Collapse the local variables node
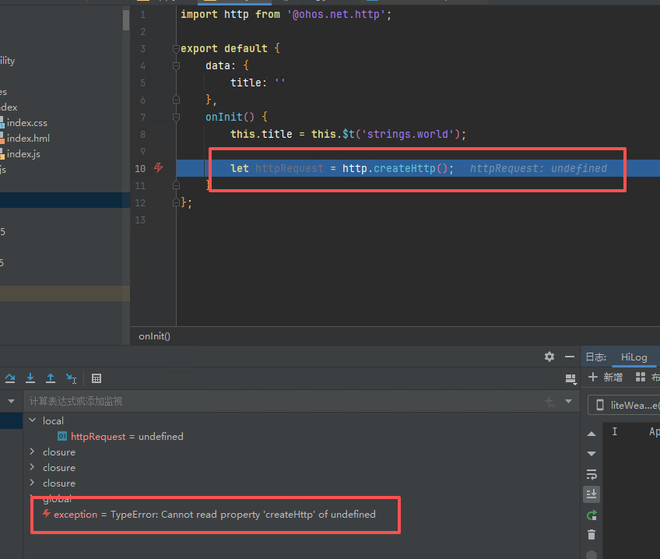Viewport: 660px width, 559px height. [x=33, y=421]
